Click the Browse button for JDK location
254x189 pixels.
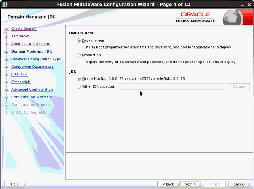[x=239, y=86]
